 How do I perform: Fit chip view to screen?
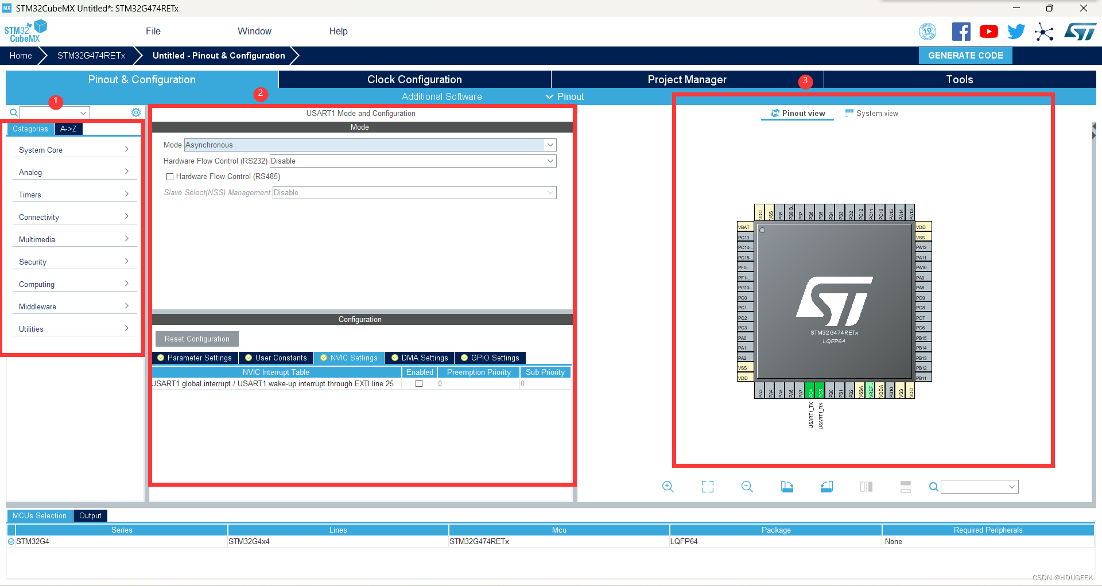(x=708, y=487)
